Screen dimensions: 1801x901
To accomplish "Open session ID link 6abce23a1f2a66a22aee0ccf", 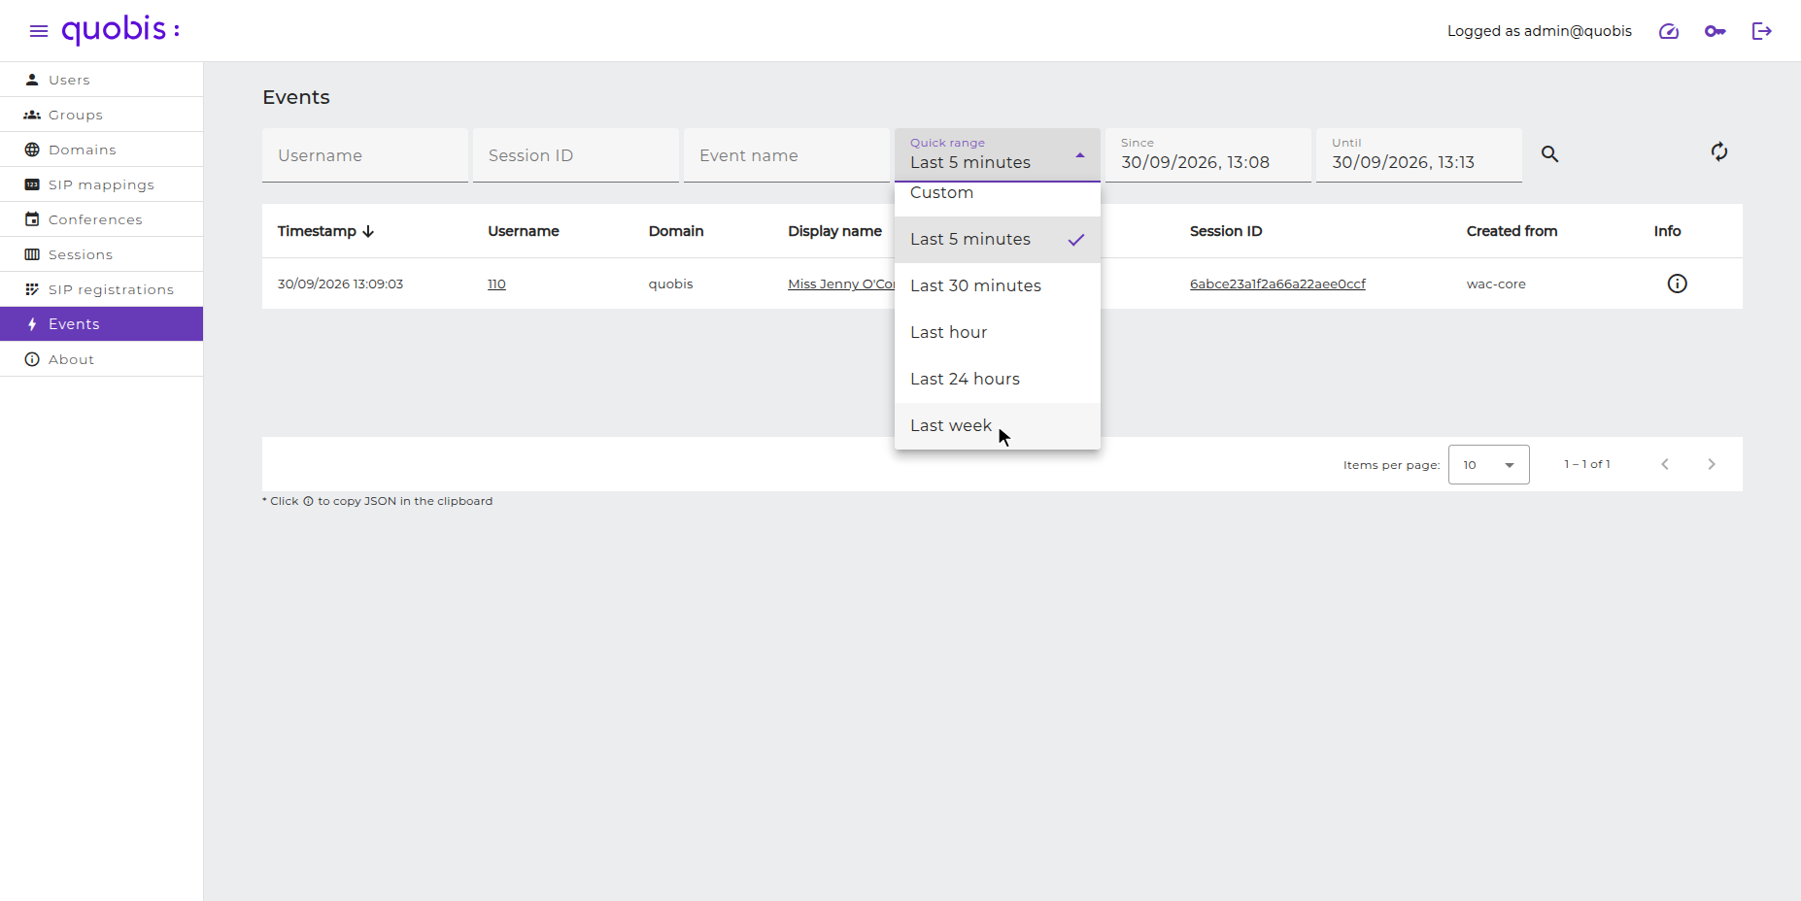I will 1277,284.
